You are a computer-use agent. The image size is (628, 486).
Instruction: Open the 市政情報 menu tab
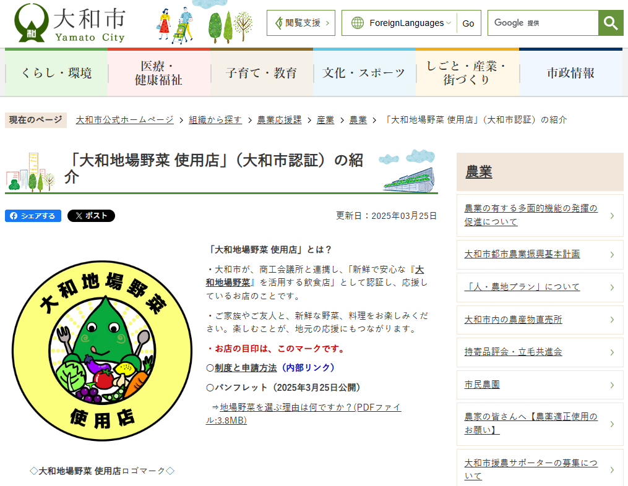[570, 73]
